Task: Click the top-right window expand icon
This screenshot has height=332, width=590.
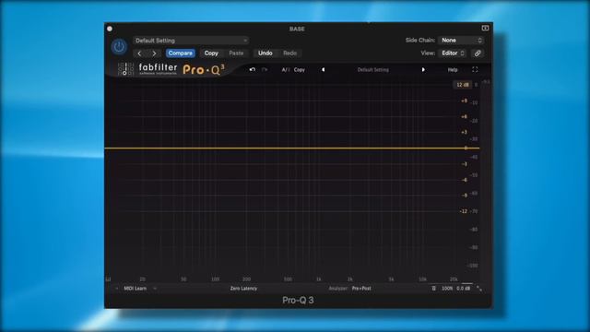Action: [x=486, y=29]
